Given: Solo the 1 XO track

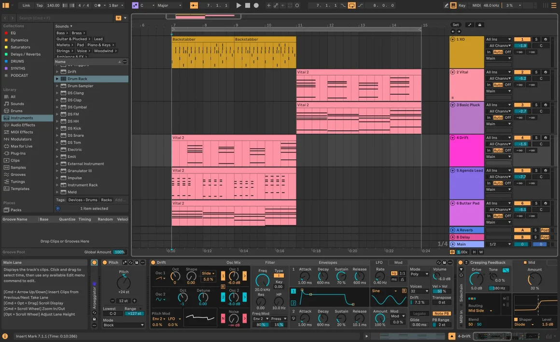Looking at the screenshot, I should pos(536,39).
